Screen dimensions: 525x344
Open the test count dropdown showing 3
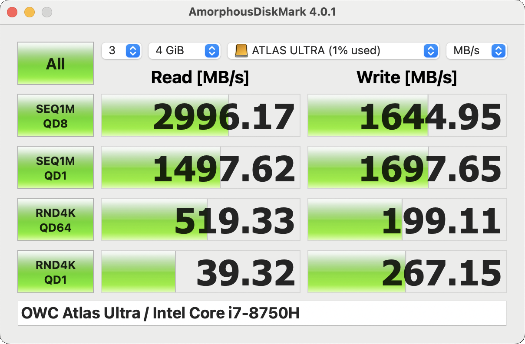[x=121, y=51]
